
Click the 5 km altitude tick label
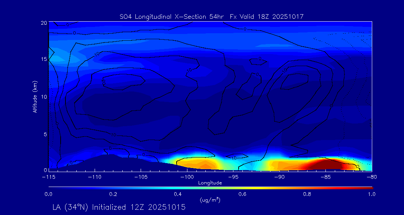(45, 134)
